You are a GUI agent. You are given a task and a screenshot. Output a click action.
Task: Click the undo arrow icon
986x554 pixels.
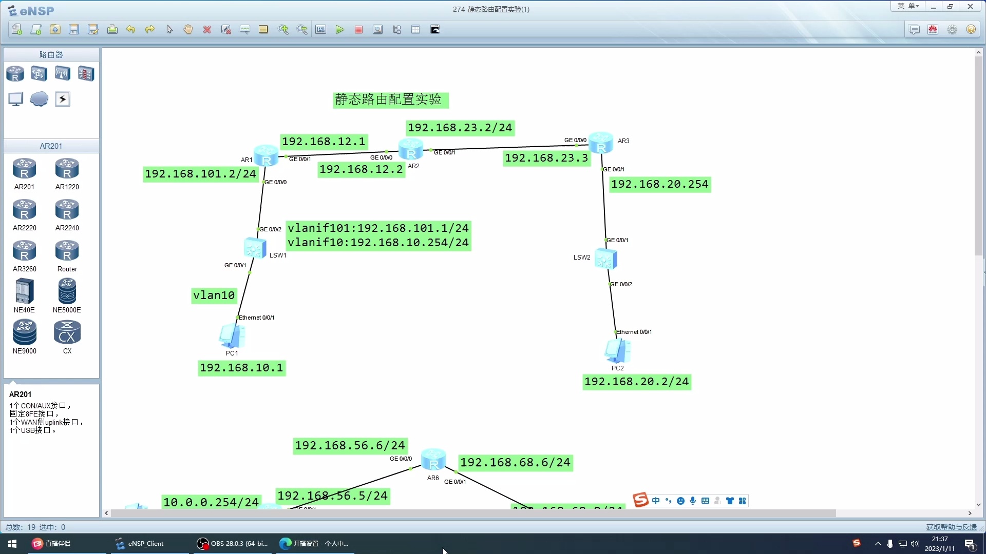tap(130, 30)
